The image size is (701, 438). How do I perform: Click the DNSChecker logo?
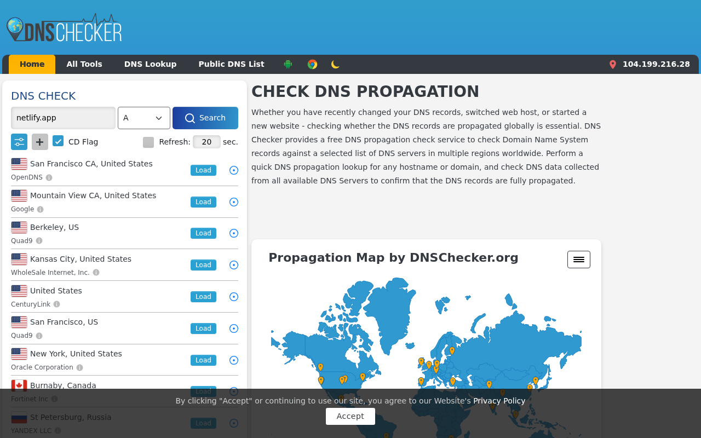click(x=64, y=28)
